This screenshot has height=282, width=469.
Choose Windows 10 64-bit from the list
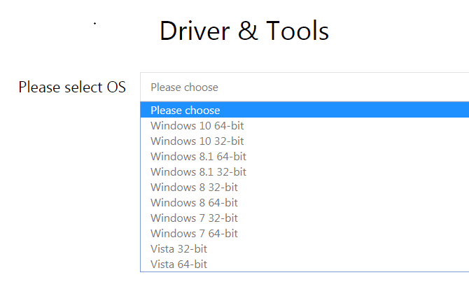point(197,126)
